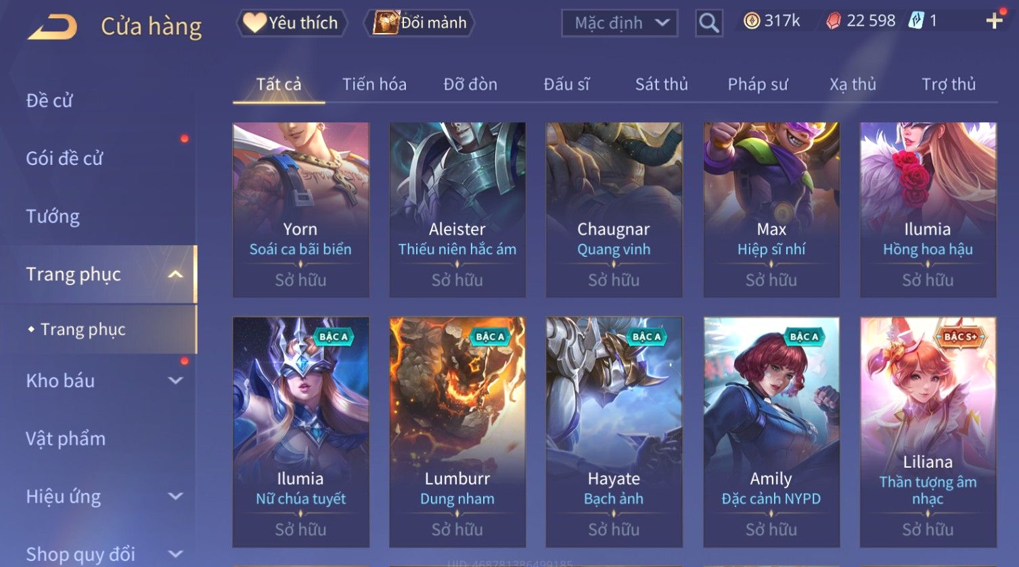The image size is (1019, 567).
Task: Collapse the Trang phục sidebar section
Action: pos(175,274)
